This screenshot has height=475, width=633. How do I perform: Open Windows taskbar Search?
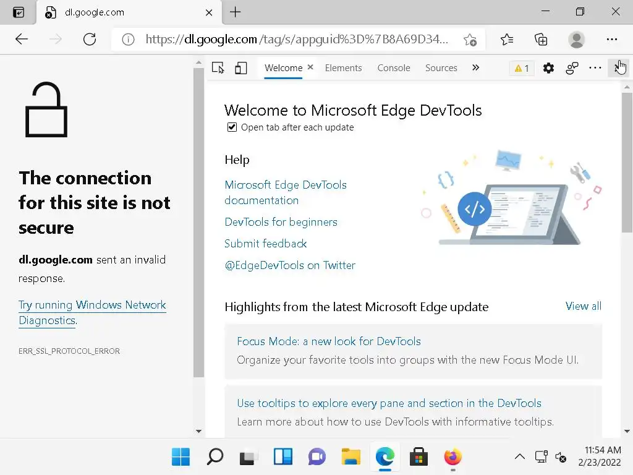tap(215, 457)
